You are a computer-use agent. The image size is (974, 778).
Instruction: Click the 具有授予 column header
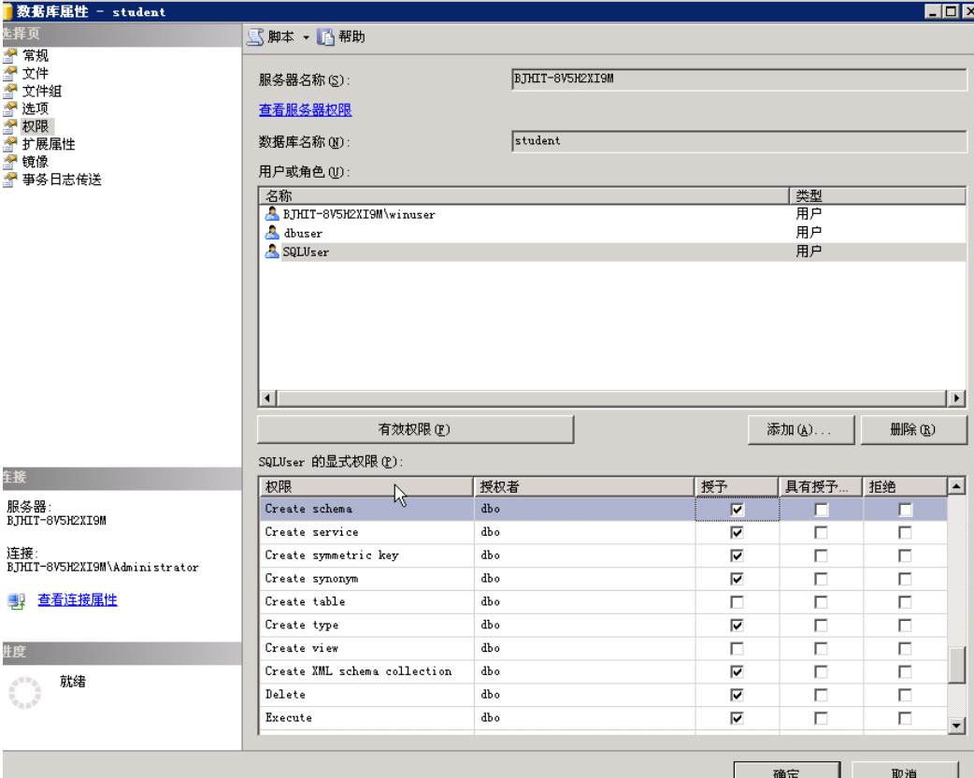coord(822,486)
